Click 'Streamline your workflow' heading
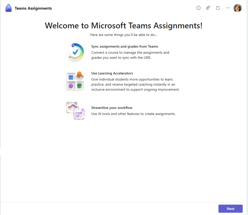This screenshot has height=215, width=248. pos(112,108)
